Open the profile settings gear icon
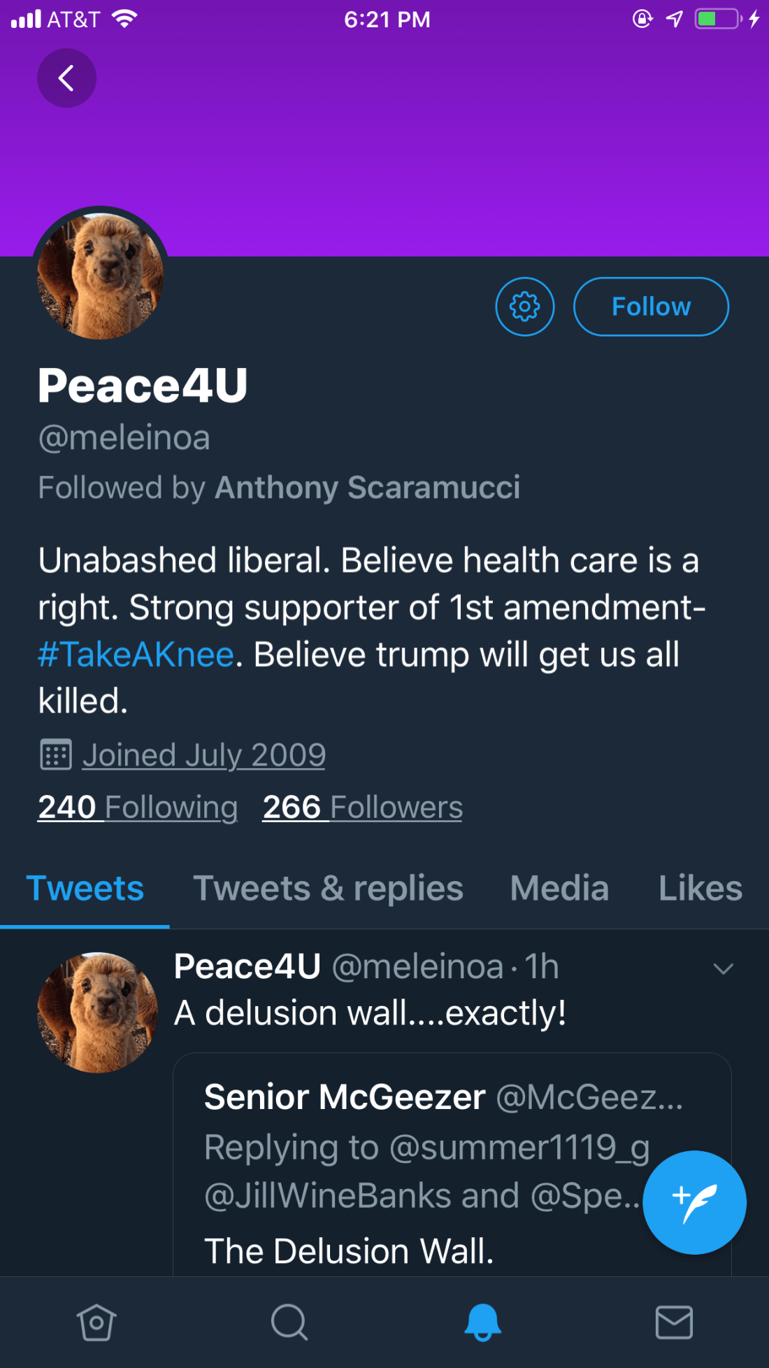The width and height of the screenshot is (769, 1368). click(x=525, y=306)
